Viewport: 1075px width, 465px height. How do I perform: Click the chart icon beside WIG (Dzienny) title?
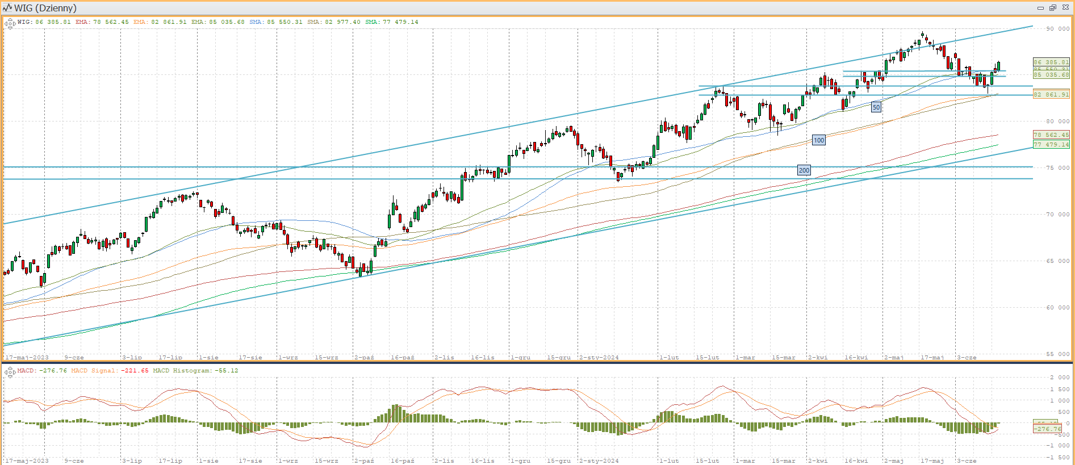tap(7, 8)
